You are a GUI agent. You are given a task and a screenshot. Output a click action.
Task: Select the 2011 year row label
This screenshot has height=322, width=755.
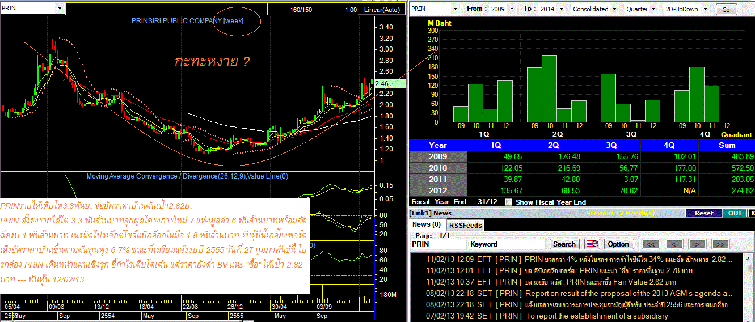pyautogui.click(x=438, y=179)
